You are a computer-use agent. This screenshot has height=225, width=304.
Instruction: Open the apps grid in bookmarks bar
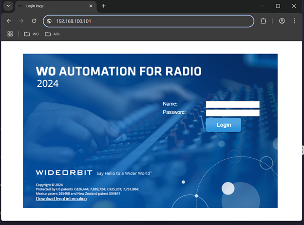10,34
